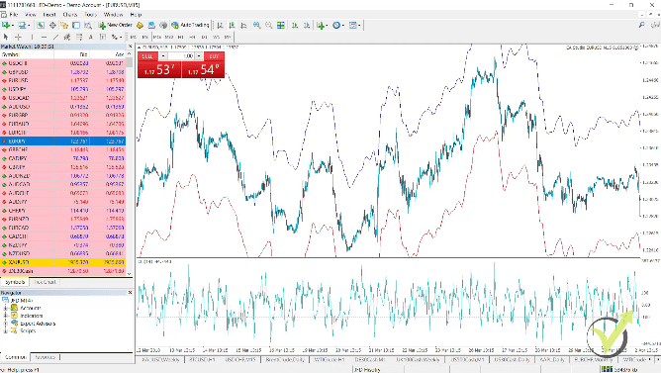
Task: Switch chart to candlesticks icon
Action: [232, 26]
